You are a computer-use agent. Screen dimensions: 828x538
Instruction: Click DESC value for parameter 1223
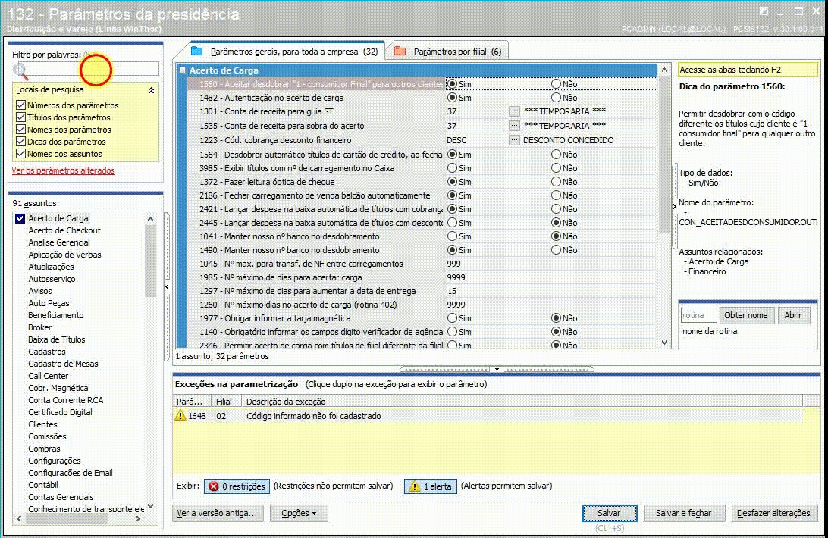(456, 140)
